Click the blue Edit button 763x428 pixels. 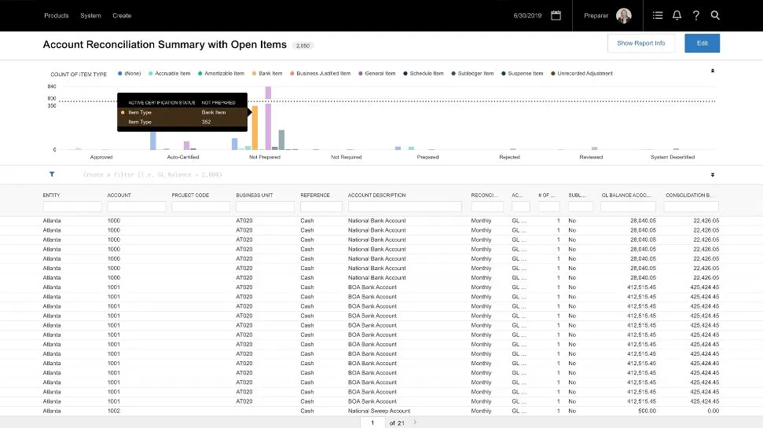[x=702, y=43]
